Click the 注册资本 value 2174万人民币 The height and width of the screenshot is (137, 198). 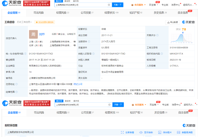coord(108,42)
